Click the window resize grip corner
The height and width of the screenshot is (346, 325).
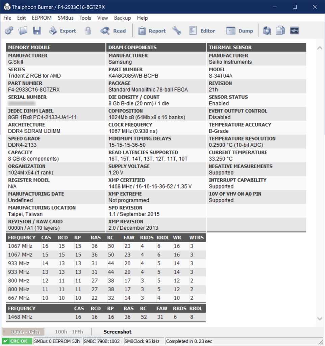coord(321,342)
